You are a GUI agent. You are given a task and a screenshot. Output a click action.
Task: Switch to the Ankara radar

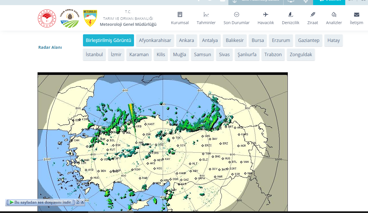point(187,40)
